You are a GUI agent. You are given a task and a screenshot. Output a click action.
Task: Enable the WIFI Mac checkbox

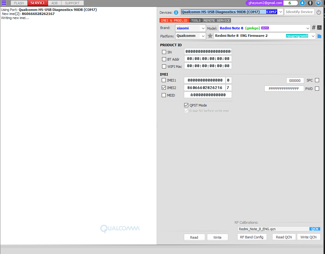pyautogui.click(x=164, y=66)
